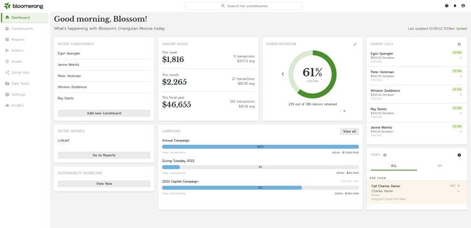Expand Winston Zeddmore donor call row arrow
This screenshot has width=471, height=228.
click(461, 95)
